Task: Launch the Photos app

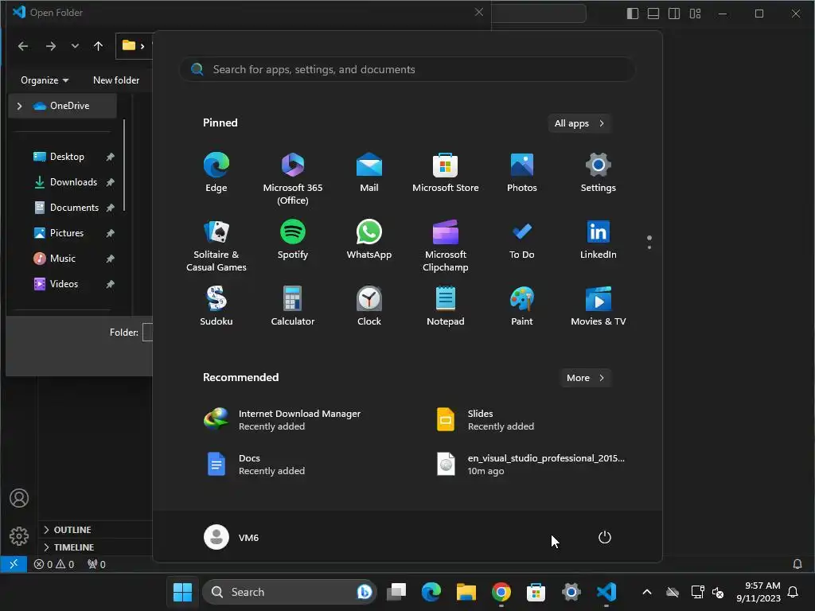Action: pos(522,173)
